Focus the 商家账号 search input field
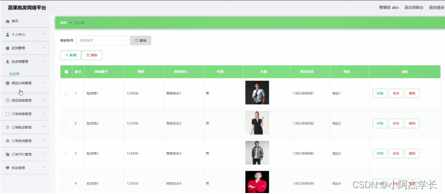Screen dimensions: 445x194 point(102,40)
